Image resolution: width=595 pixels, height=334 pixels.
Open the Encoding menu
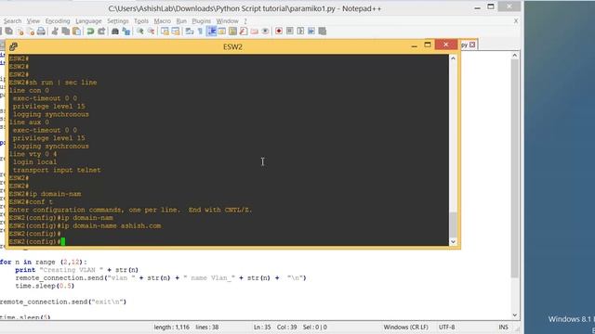(x=58, y=21)
